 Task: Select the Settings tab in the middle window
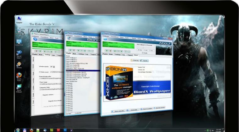coord(81,54)
